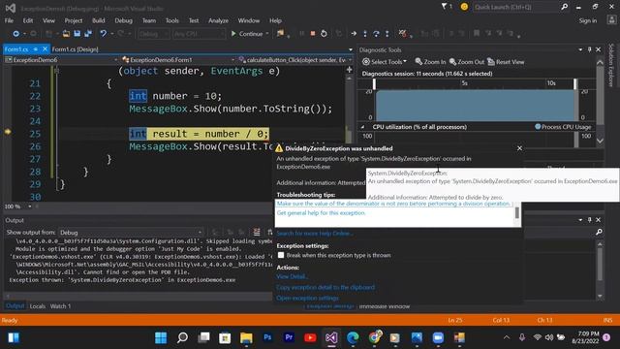
Task: Click the code editor split-window plus icon
Action: click(349, 70)
